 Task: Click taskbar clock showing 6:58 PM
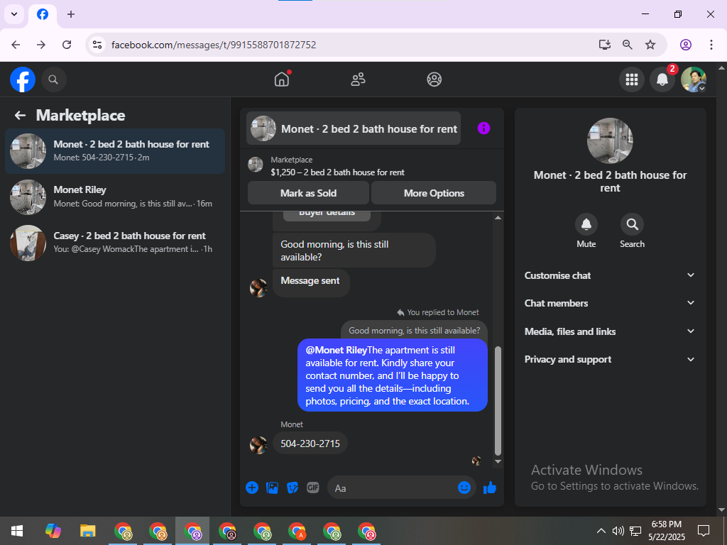click(667, 531)
